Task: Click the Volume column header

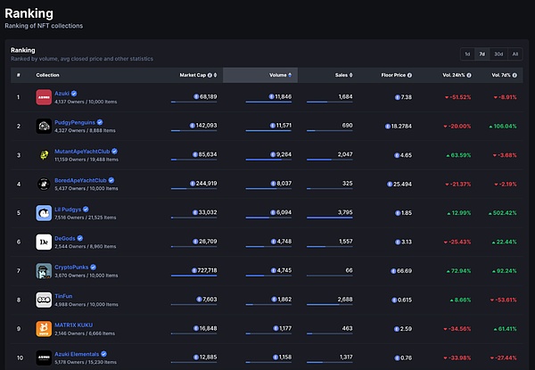Action: [278, 75]
